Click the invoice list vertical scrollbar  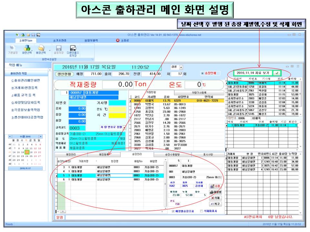click(x=165, y=184)
